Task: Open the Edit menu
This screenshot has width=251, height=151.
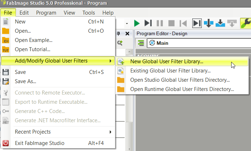Action: pyautogui.click(x=24, y=12)
